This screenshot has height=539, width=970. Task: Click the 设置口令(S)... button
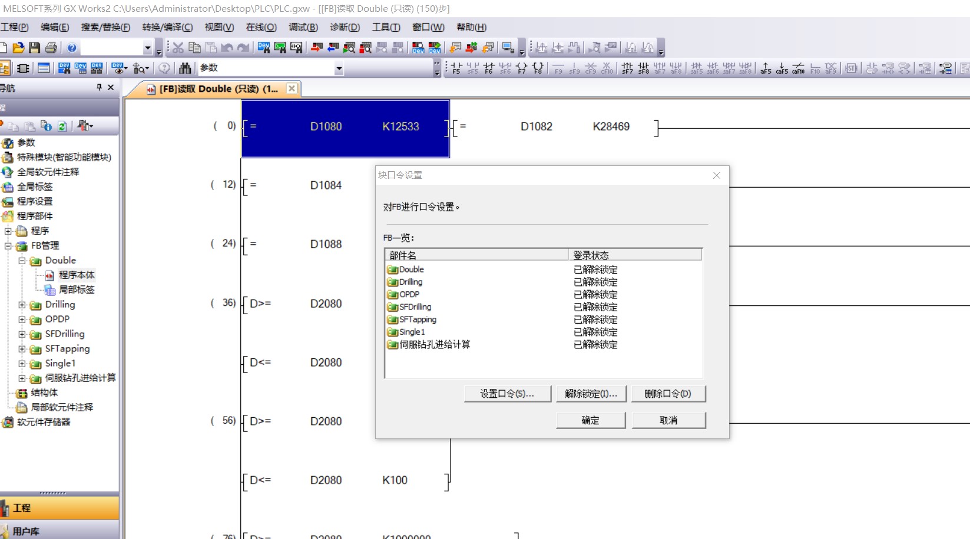(507, 394)
